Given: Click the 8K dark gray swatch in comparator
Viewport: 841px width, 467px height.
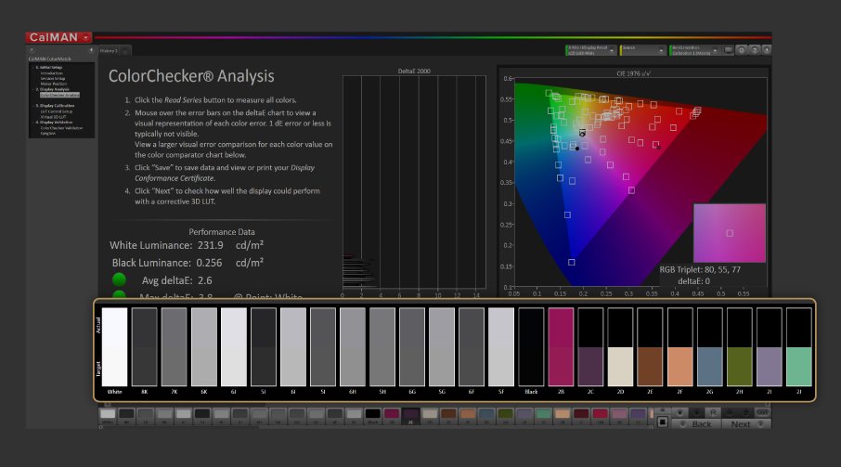Looking at the screenshot, I should click(x=144, y=347).
